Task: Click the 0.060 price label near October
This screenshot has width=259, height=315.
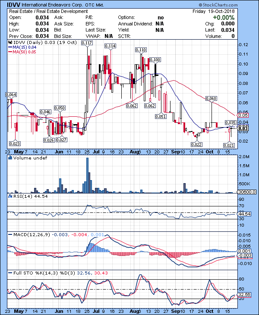Action: [x=211, y=98]
